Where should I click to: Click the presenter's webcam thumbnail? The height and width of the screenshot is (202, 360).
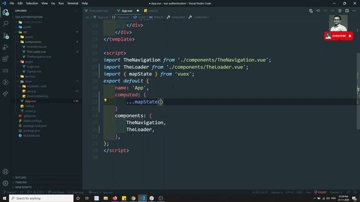338,23
